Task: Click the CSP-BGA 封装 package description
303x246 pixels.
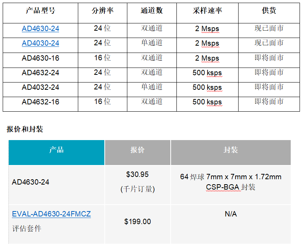Action: coord(231,188)
